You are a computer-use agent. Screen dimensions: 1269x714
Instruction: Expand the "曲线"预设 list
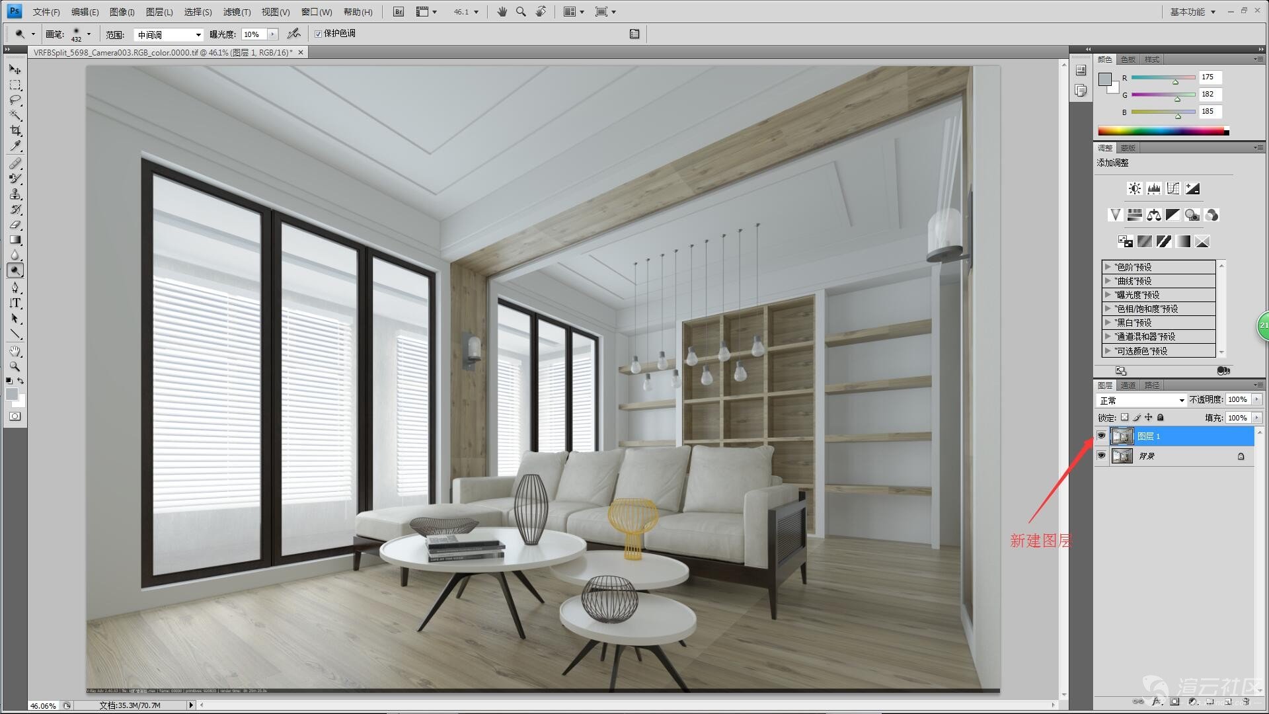1107,281
